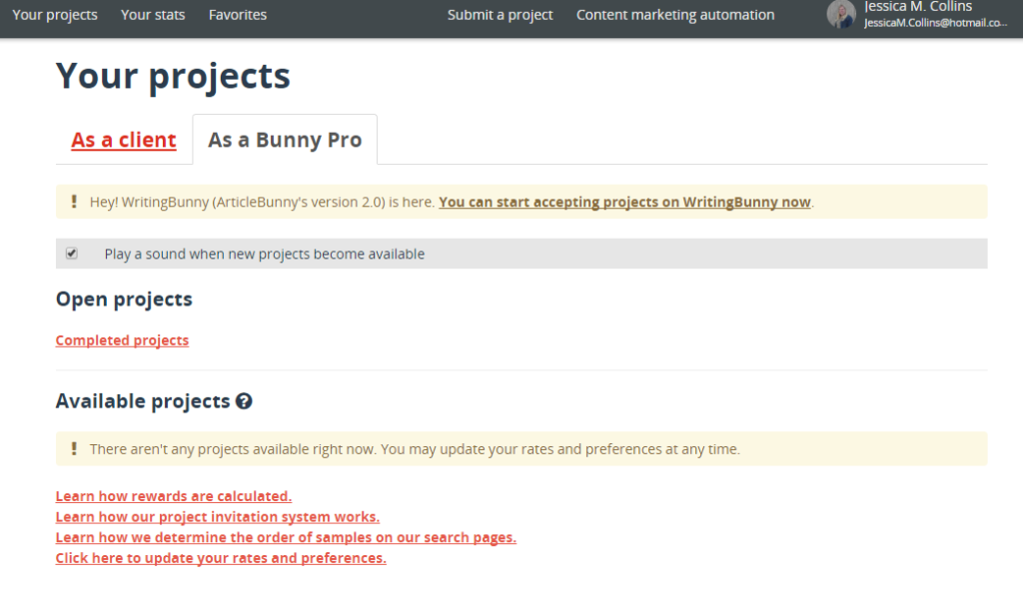The width and height of the screenshot is (1023, 611).
Task: Read how sample order is determined
Action: pyautogui.click(x=286, y=538)
